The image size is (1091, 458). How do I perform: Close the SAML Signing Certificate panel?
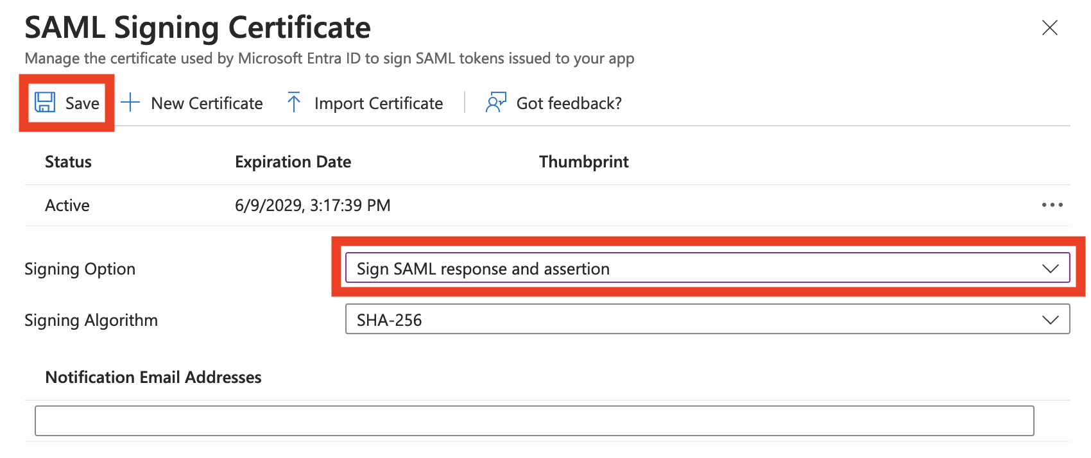[x=1050, y=28]
